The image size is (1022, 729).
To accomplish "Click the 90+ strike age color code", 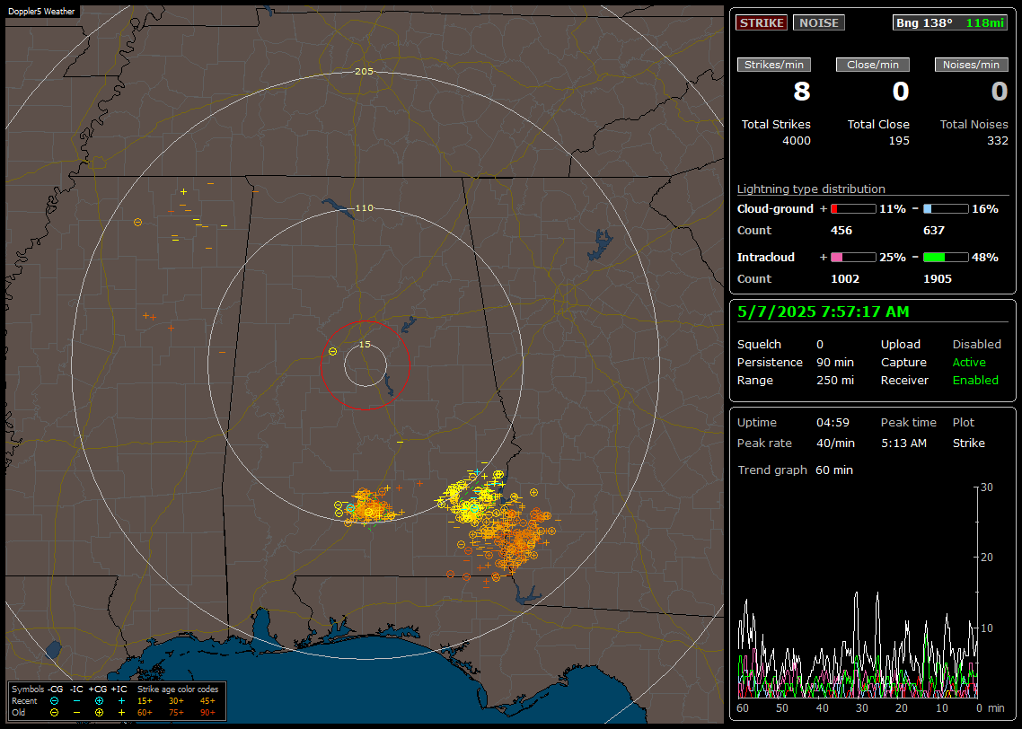I will [207, 713].
